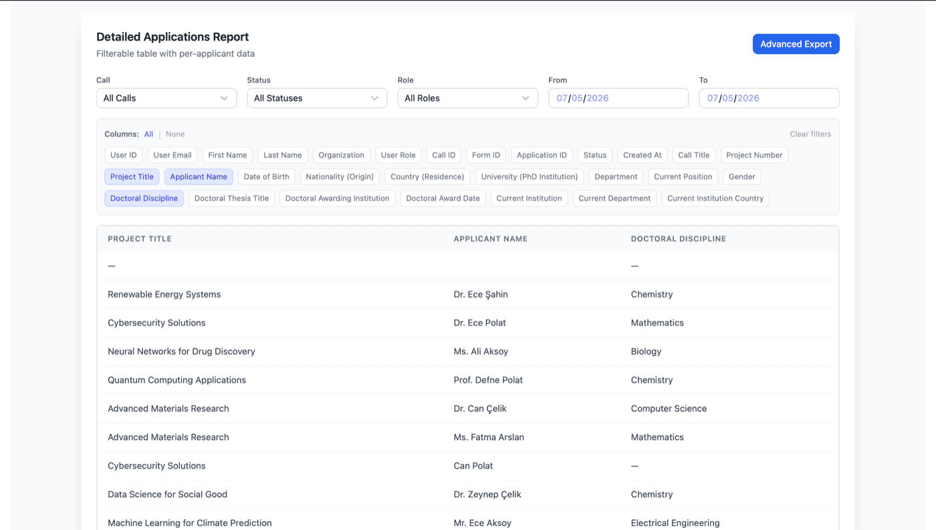The width and height of the screenshot is (936, 530).
Task: Click the From date input field
Action: pyautogui.click(x=618, y=98)
